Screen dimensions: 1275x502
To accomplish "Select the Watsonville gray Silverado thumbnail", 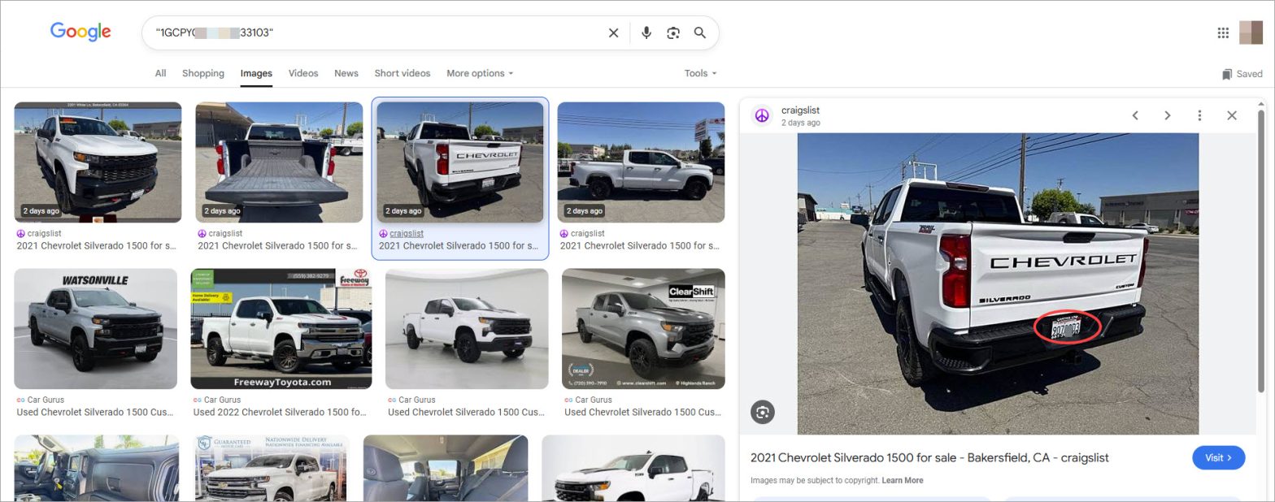I will pos(95,329).
